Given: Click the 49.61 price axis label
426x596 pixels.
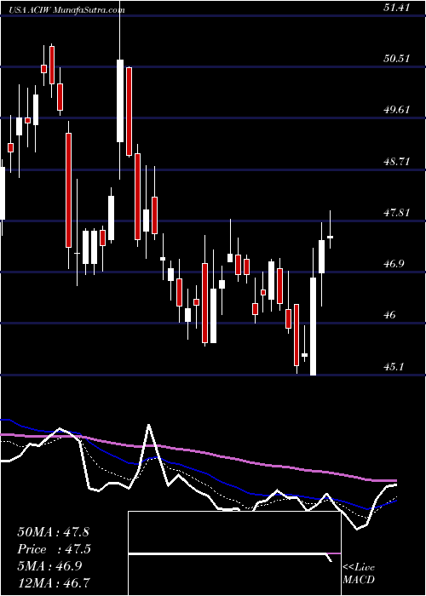Looking at the screenshot, I should pos(397,110).
